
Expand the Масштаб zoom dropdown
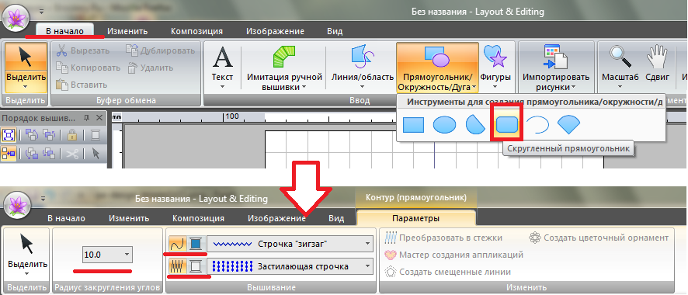click(x=620, y=82)
